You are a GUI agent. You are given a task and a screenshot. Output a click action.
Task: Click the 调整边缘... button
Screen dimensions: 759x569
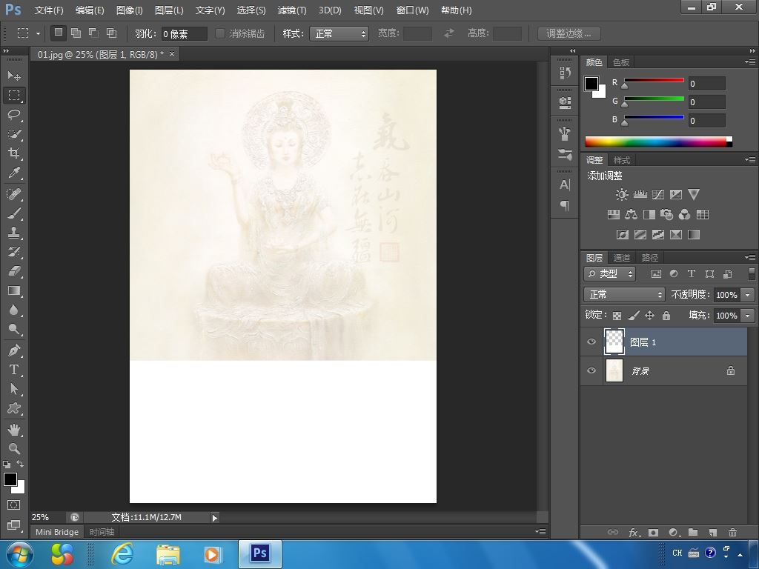pyautogui.click(x=569, y=33)
